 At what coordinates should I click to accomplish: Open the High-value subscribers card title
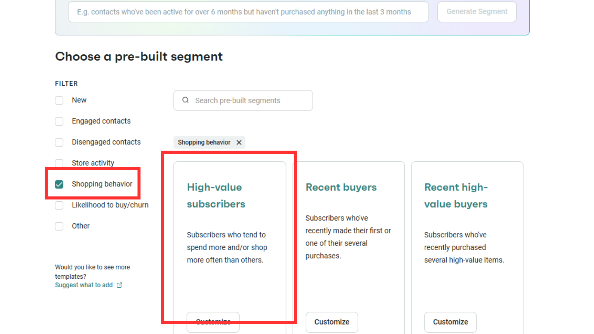click(216, 195)
